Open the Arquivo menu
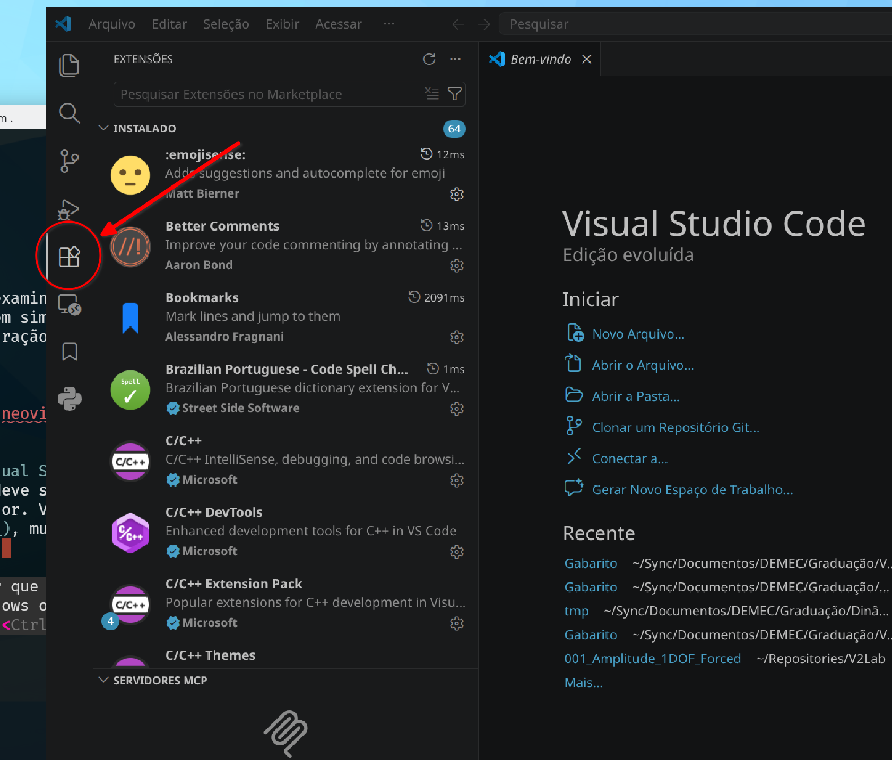Screen dimensions: 892x760 112,24
